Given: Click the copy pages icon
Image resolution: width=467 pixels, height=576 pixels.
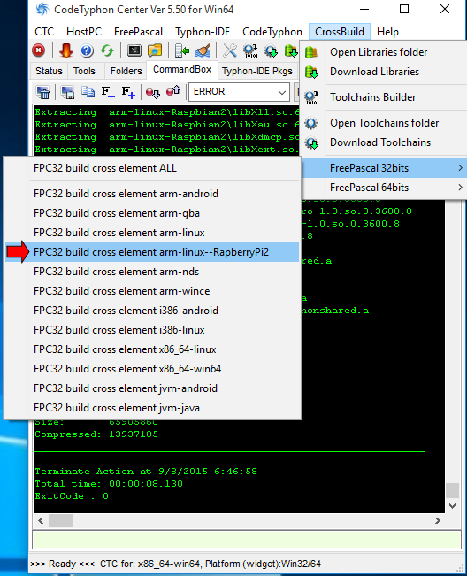Looking at the screenshot, I should click(88, 92).
